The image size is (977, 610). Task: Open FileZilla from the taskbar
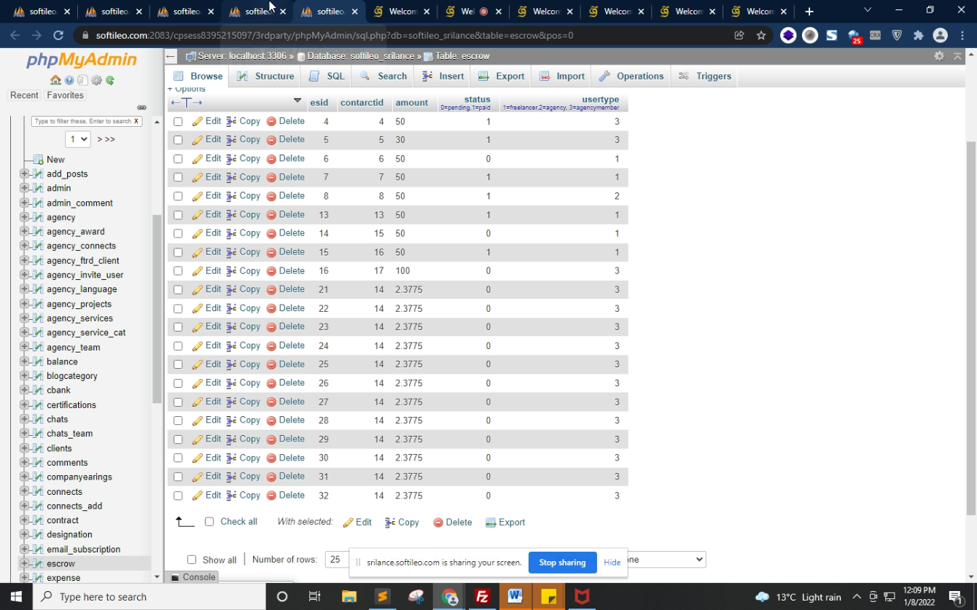click(x=482, y=597)
